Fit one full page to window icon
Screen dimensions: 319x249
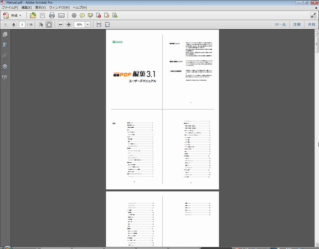(107, 24)
